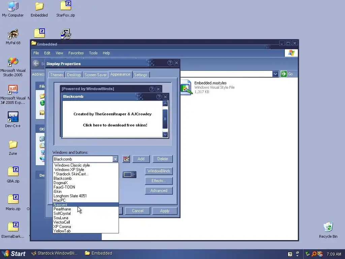Click the orange magnifier tray icon
345x259 pixels.
[x=314, y=254]
